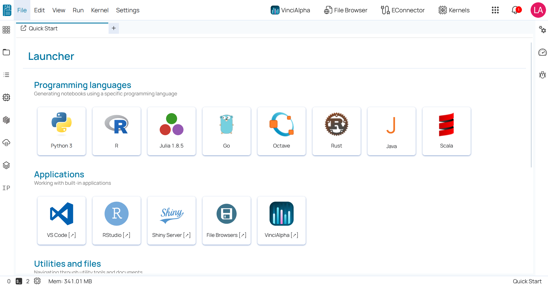Viewport: 548px width, 285px height.
Task: Open the cloud database sidebar icon
Action: [6, 143]
